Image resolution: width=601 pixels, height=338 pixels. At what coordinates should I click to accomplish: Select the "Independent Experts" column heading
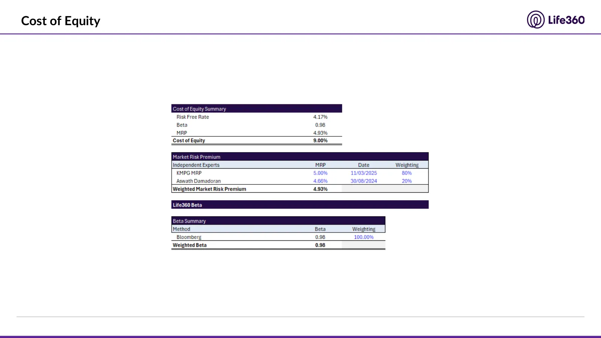[x=196, y=165]
